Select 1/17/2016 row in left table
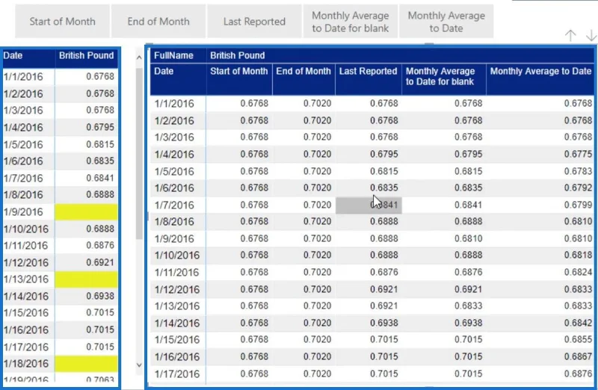This screenshot has width=598, height=390. click(61, 347)
